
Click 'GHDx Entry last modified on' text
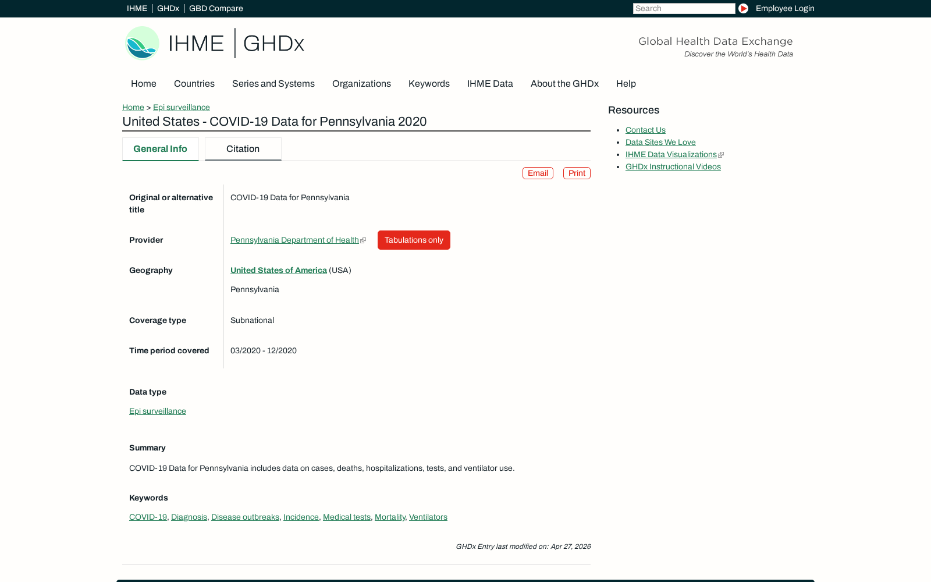click(523, 546)
